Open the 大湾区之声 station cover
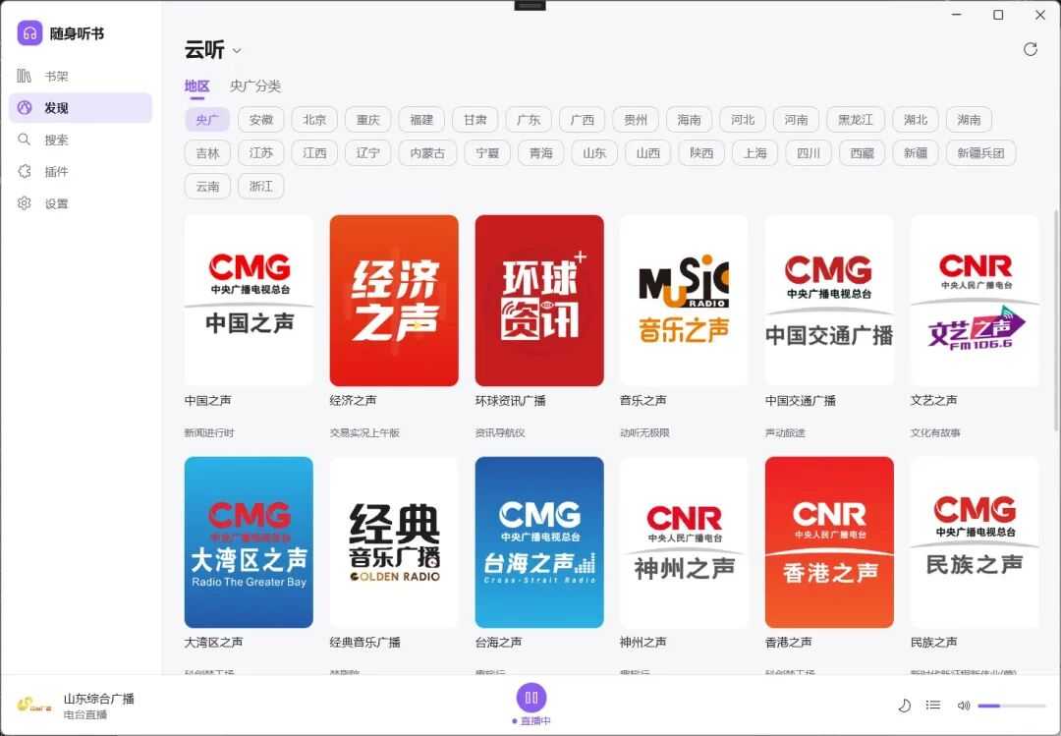The image size is (1061, 736). point(249,542)
